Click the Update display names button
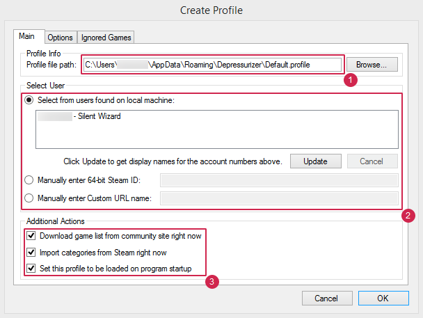Viewport: 423px width, 318px height. [x=315, y=161]
